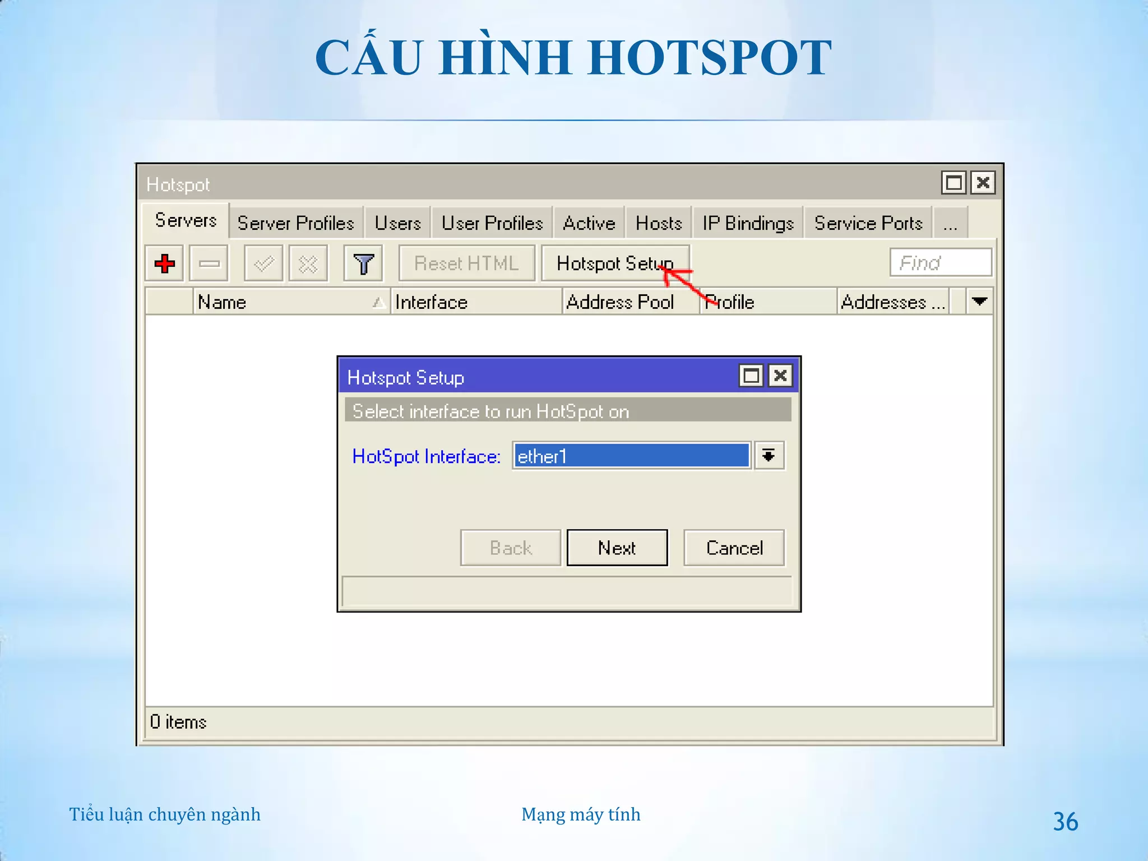This screenshot has width=1148, height=861.
Task: Click the Back button in wizard
Action: 511,548
